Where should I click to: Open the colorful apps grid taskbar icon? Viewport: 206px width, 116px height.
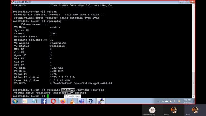pyautogui.click(x=25, y=101)
